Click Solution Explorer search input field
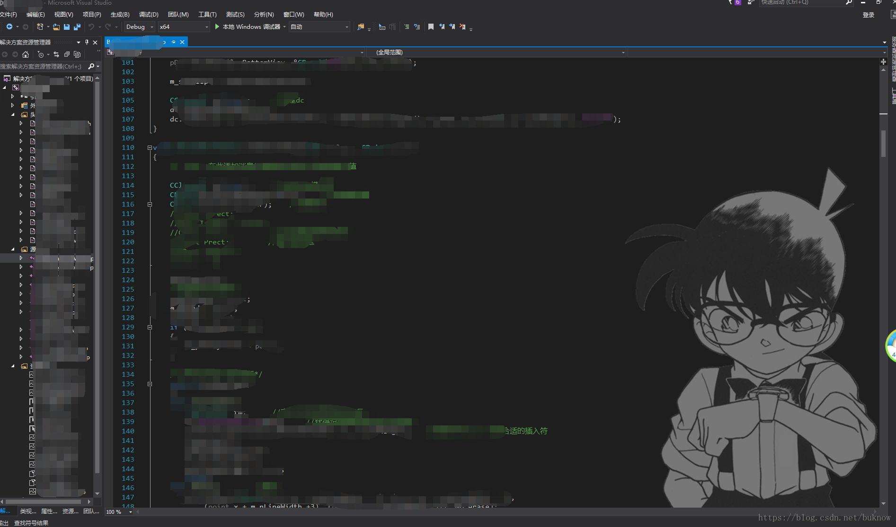This screenshot has width=896, height=527. tap(43, 66)
